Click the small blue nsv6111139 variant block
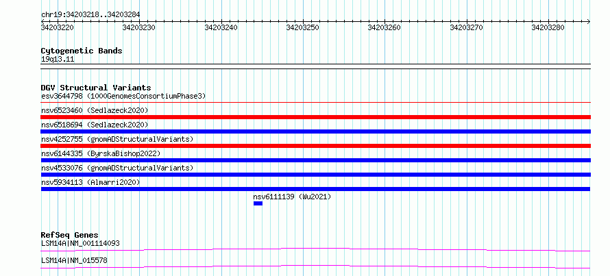The height and width of the screenshot is (276, 610). pyautogui.click(x=258, y=203)
